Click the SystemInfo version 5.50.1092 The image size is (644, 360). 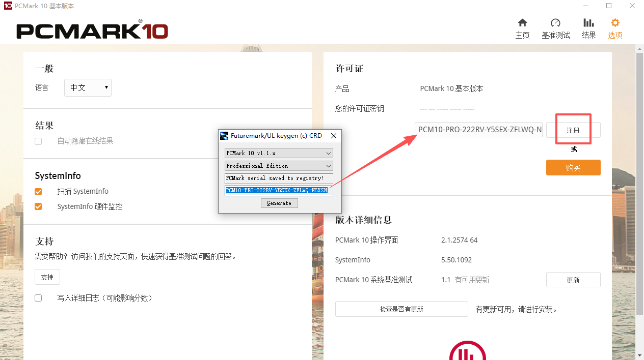tap(457, 260)
